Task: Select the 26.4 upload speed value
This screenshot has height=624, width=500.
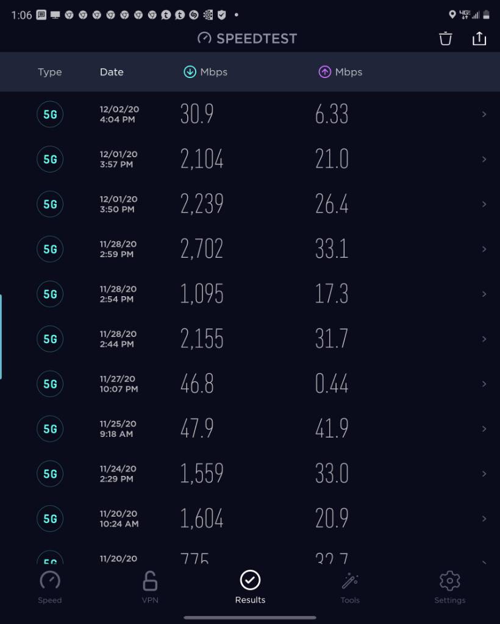Action: pos(332,204)
